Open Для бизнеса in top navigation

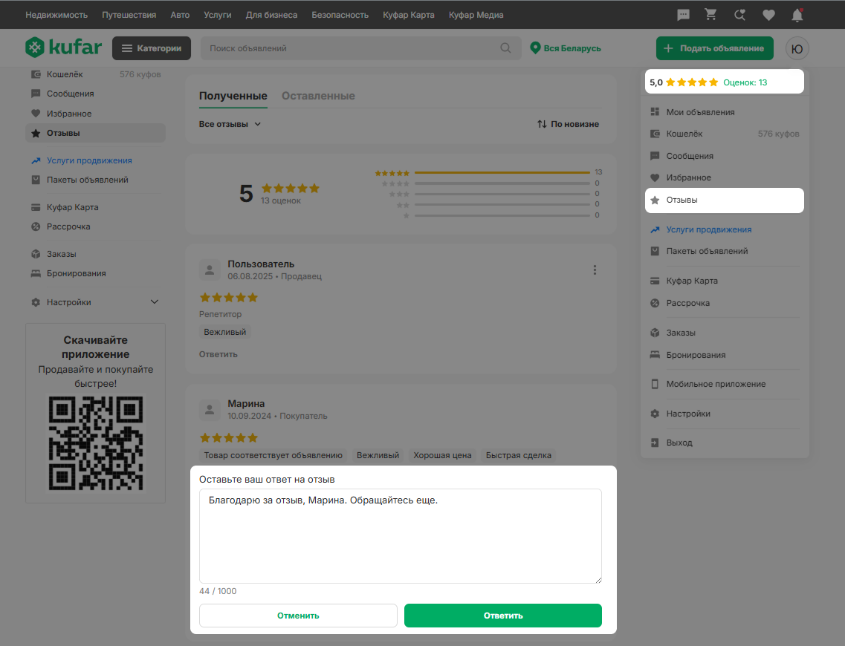271,15
